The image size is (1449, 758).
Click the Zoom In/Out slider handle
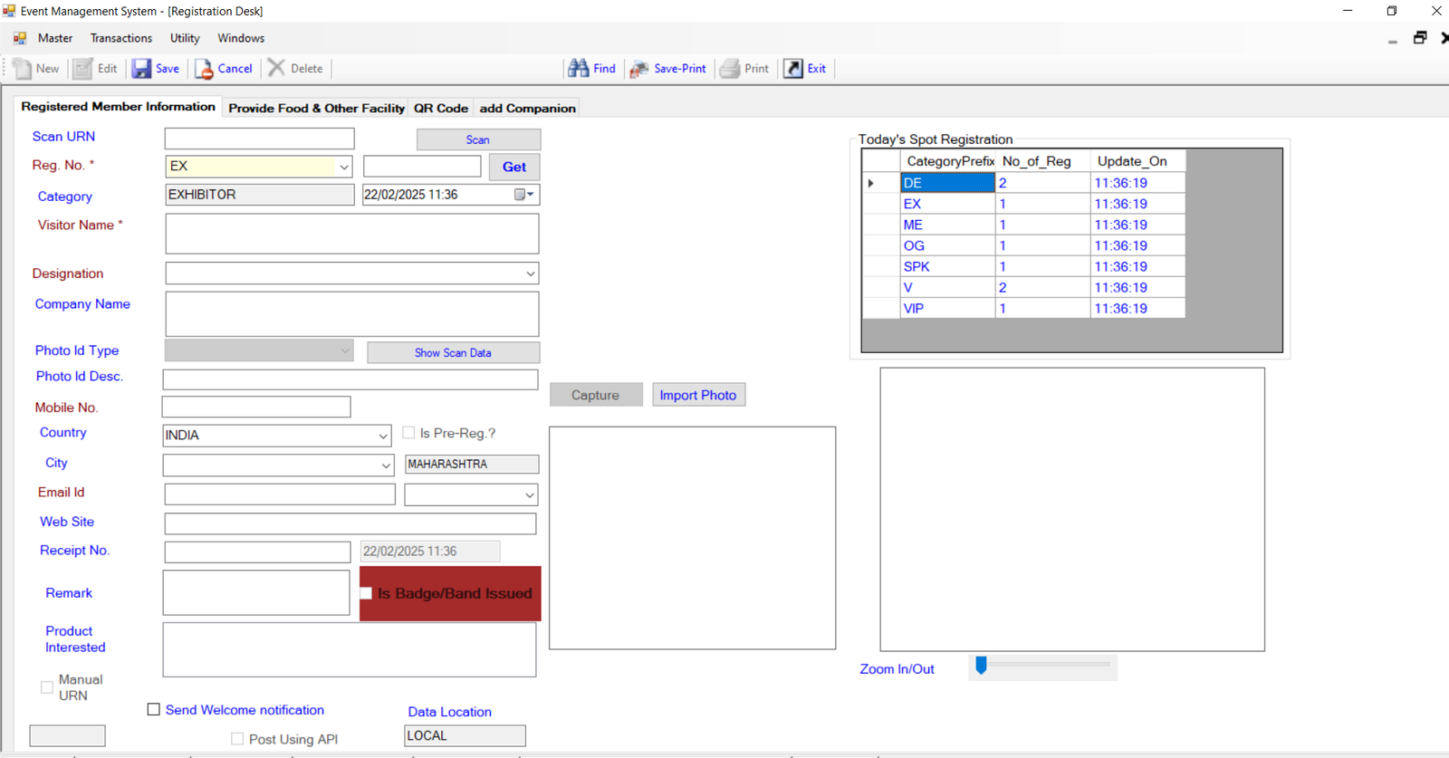(981, 666)
